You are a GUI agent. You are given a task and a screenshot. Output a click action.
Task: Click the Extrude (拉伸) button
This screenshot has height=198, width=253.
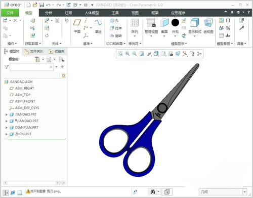116,28
